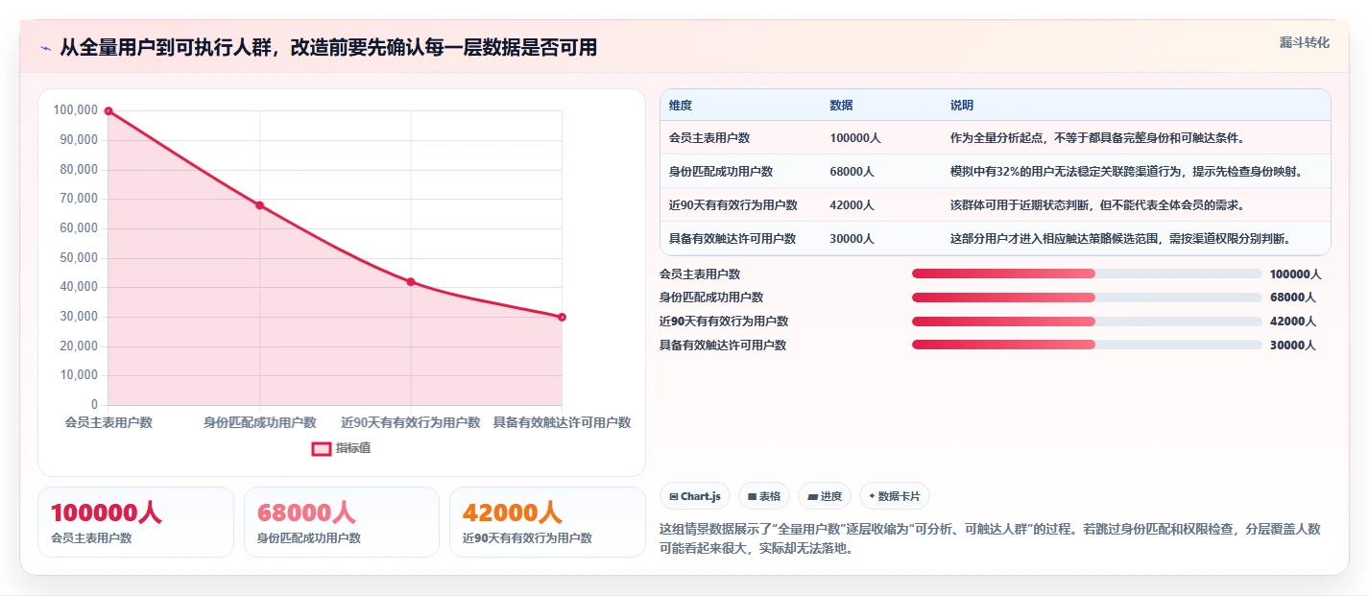Click the 会员主表用户数 progress bar
This screenshot has width=1369, height=596.
pos(1087,274)
